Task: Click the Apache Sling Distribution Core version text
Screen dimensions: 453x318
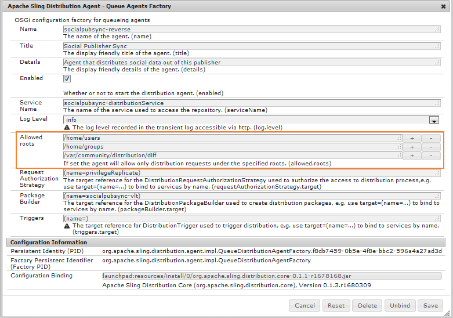Action: (x=236, y=286)
